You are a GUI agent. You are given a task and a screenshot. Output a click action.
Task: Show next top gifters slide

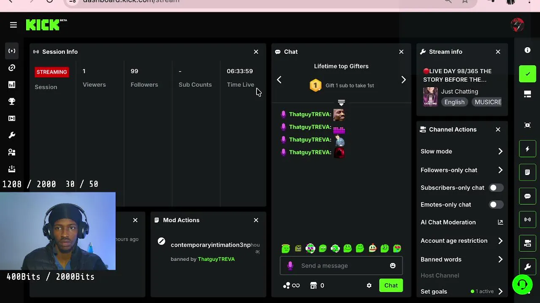coord(403,80)
